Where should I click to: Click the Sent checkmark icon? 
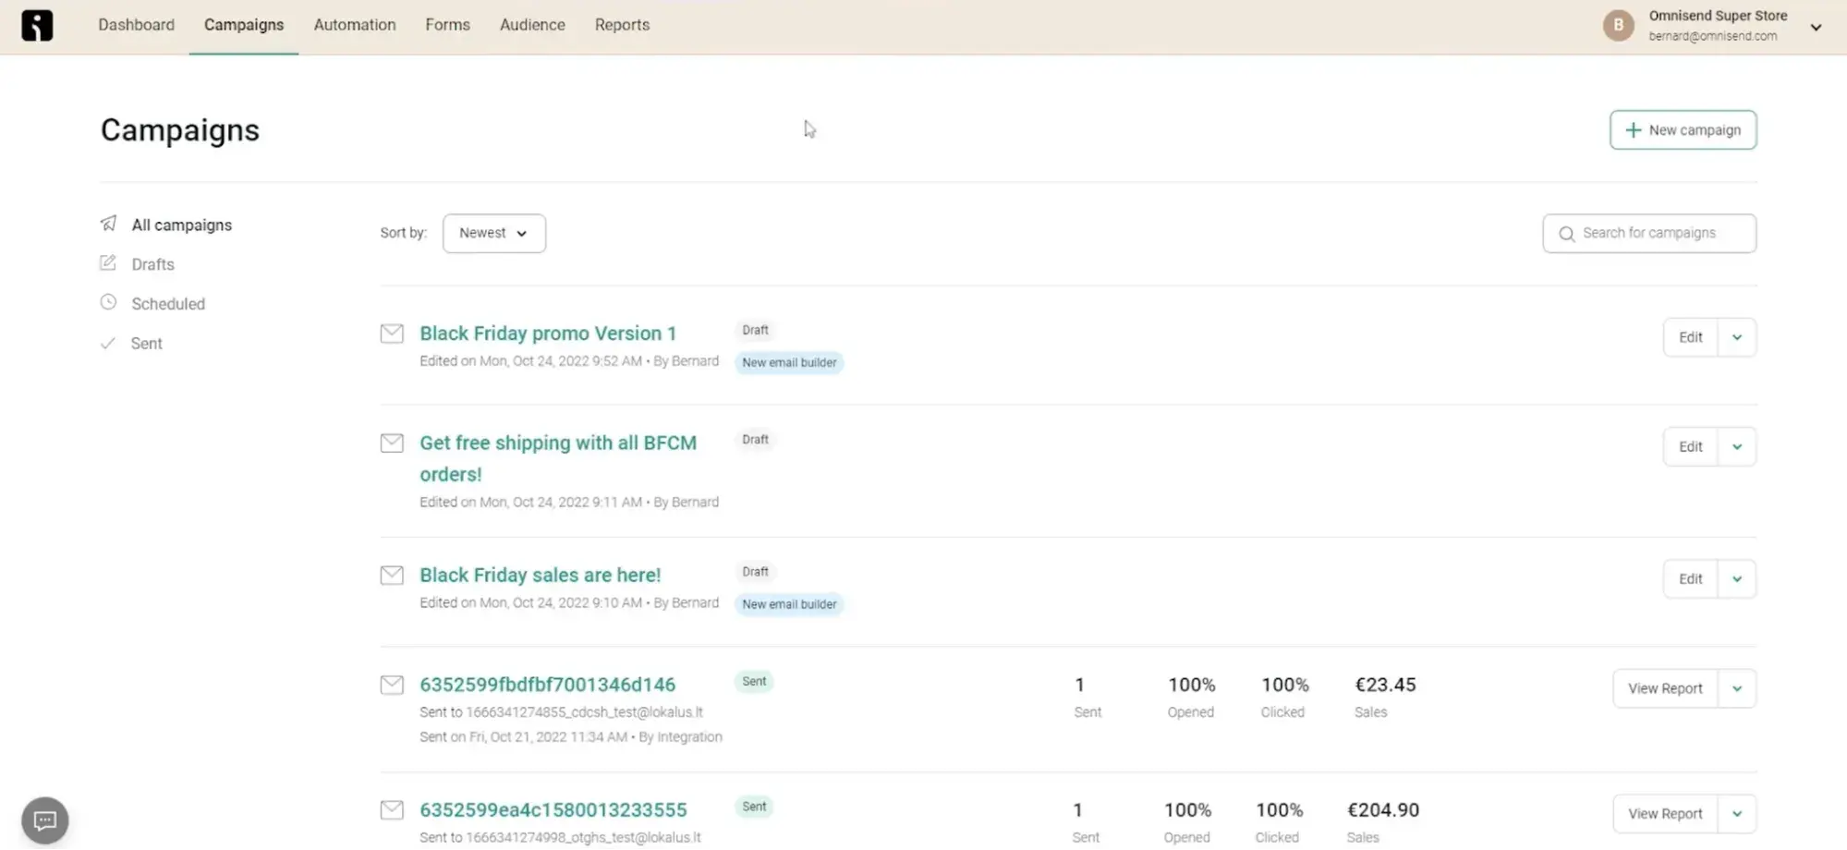click(x=108, y=343)
